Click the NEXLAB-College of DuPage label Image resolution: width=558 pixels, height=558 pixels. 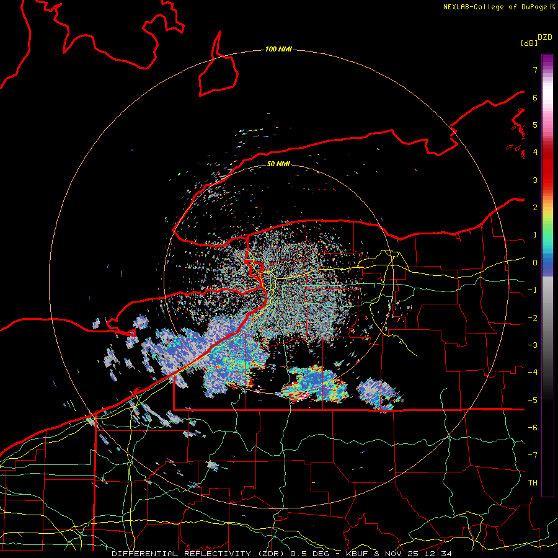click(x=496, y=7)
